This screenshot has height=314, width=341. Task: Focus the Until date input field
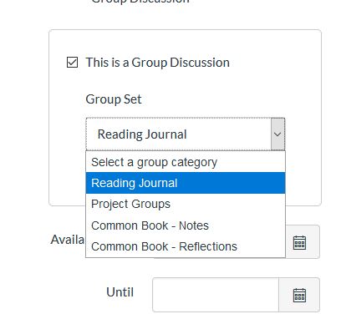(x=216, y=295)
